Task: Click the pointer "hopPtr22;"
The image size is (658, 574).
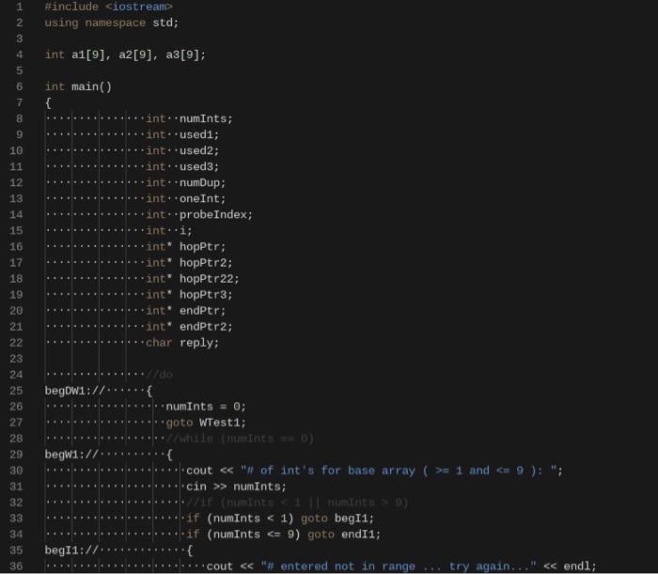Action: (209, 279)
